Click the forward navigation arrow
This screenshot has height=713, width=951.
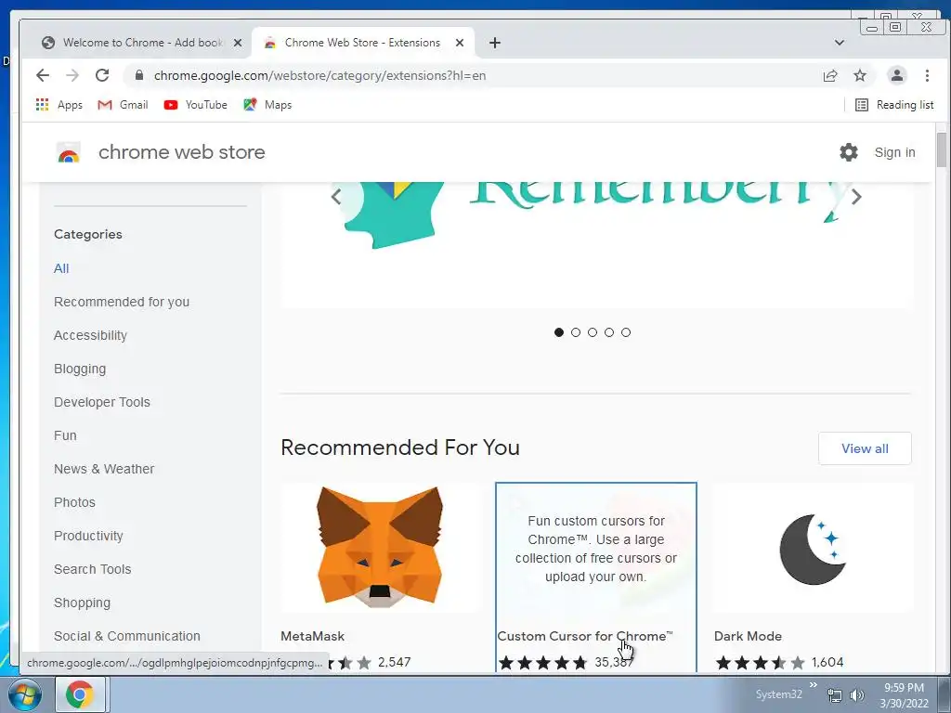click(x=72, y=75)
